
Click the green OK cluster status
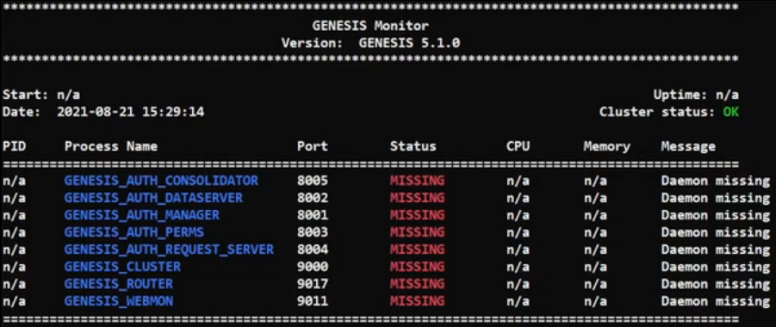[730, 112]
